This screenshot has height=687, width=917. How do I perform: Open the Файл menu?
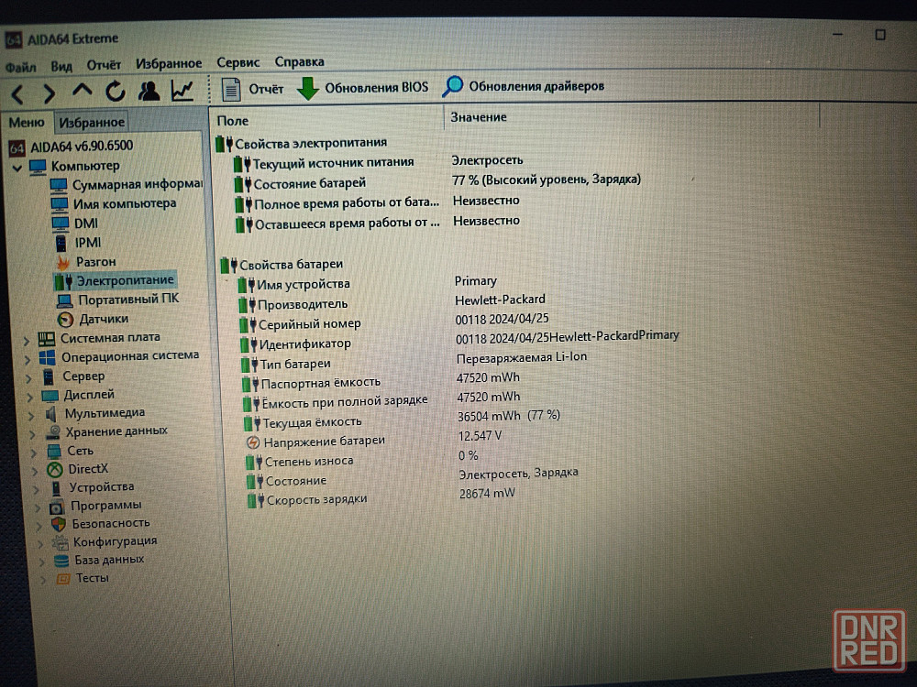point(20,67)
